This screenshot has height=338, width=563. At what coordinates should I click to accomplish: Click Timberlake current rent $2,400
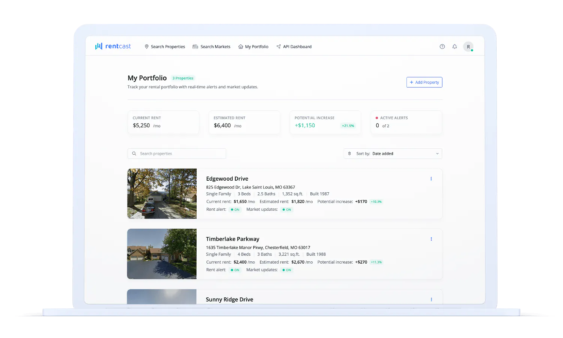240,262
